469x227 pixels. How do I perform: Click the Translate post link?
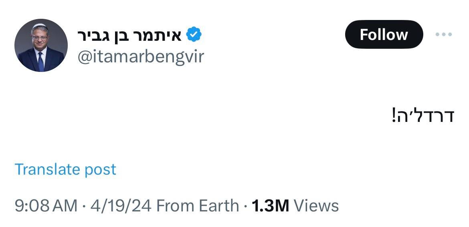[65, 169]
